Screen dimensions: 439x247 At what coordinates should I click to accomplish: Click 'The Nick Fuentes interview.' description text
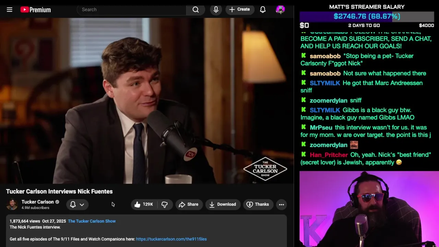coord(35,227)
